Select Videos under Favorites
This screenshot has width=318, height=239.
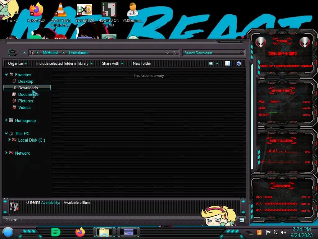coord(24,107)
